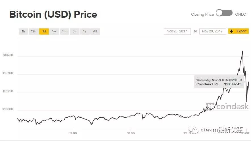Select the 1d time range
Screen dimensions: 251x141
pos(44,31)
